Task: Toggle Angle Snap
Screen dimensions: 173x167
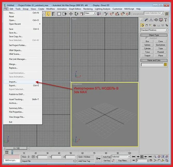Action: (117, 14)
